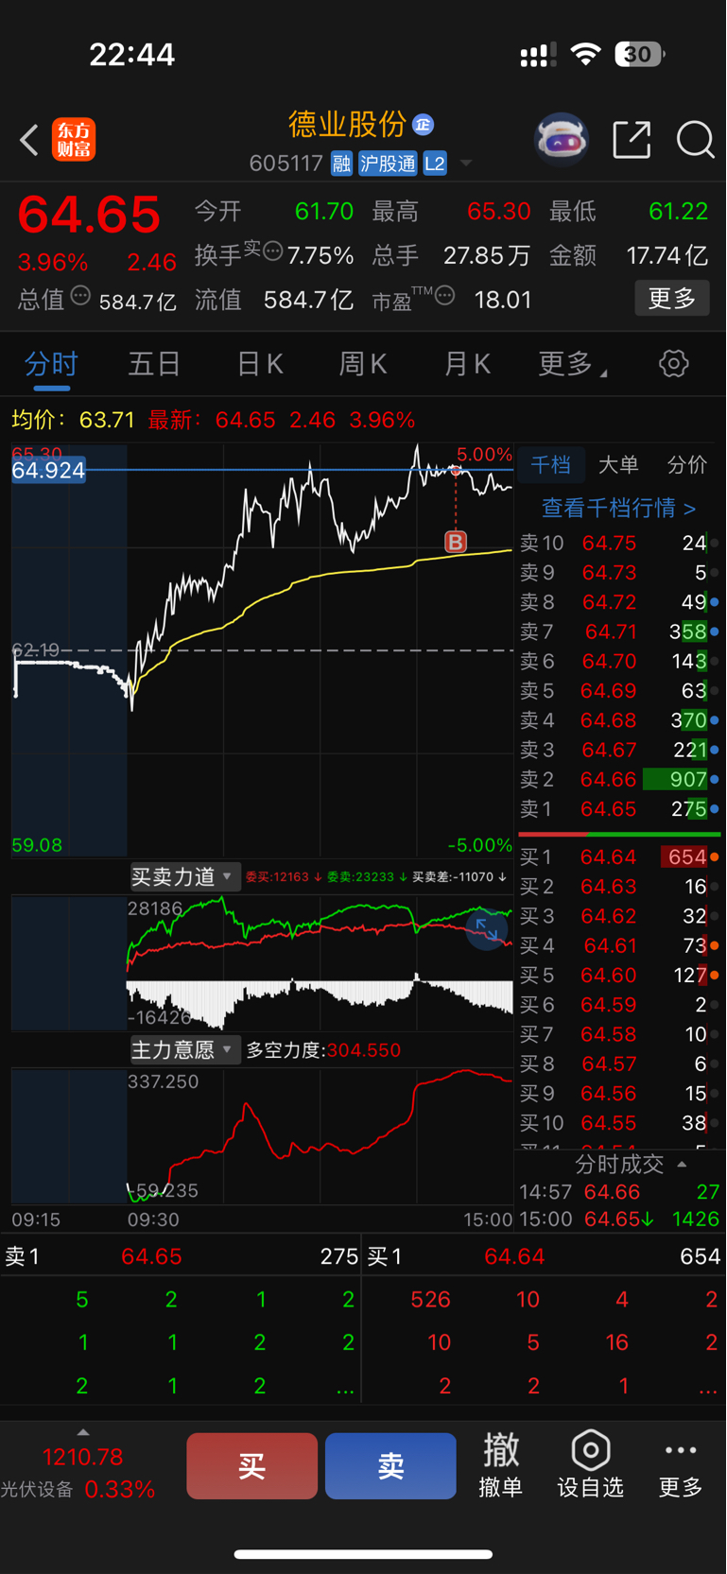Open the 买卖力道 indicator dropdown
Image resolution: width=727 pixels, height=1574 pixels.
[x=184, y=877]
